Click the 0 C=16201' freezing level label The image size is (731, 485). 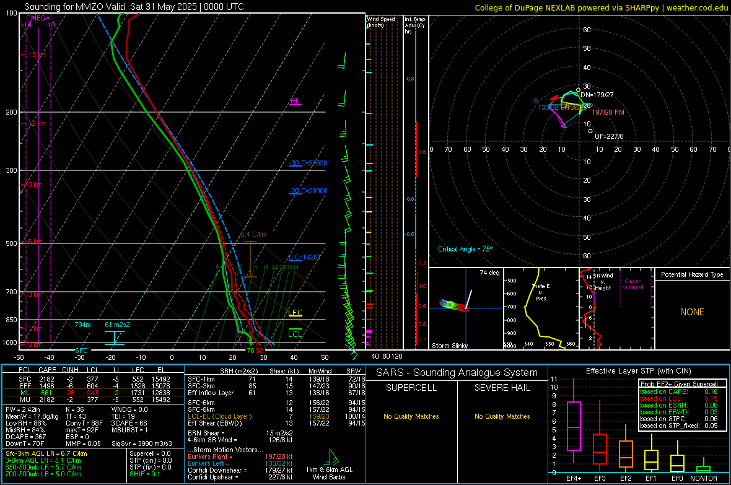click(x=305, y=257)
